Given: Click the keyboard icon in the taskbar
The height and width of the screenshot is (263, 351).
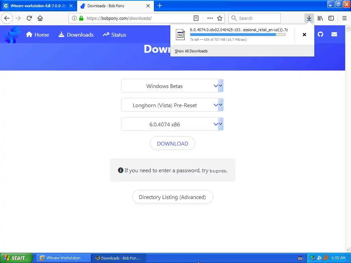Looking at the screenshot, I should tap(300, 258).
